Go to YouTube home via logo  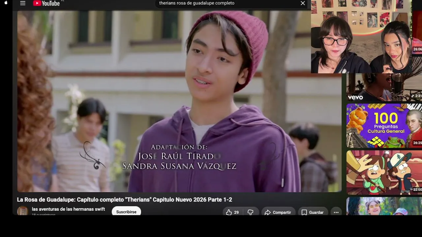(46, 3)
